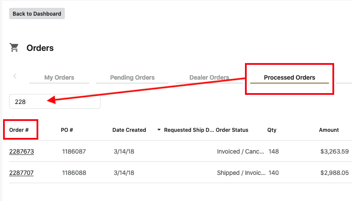Sort by the Qty column header
The image size is (352, 201).
[x=272, y=130]
